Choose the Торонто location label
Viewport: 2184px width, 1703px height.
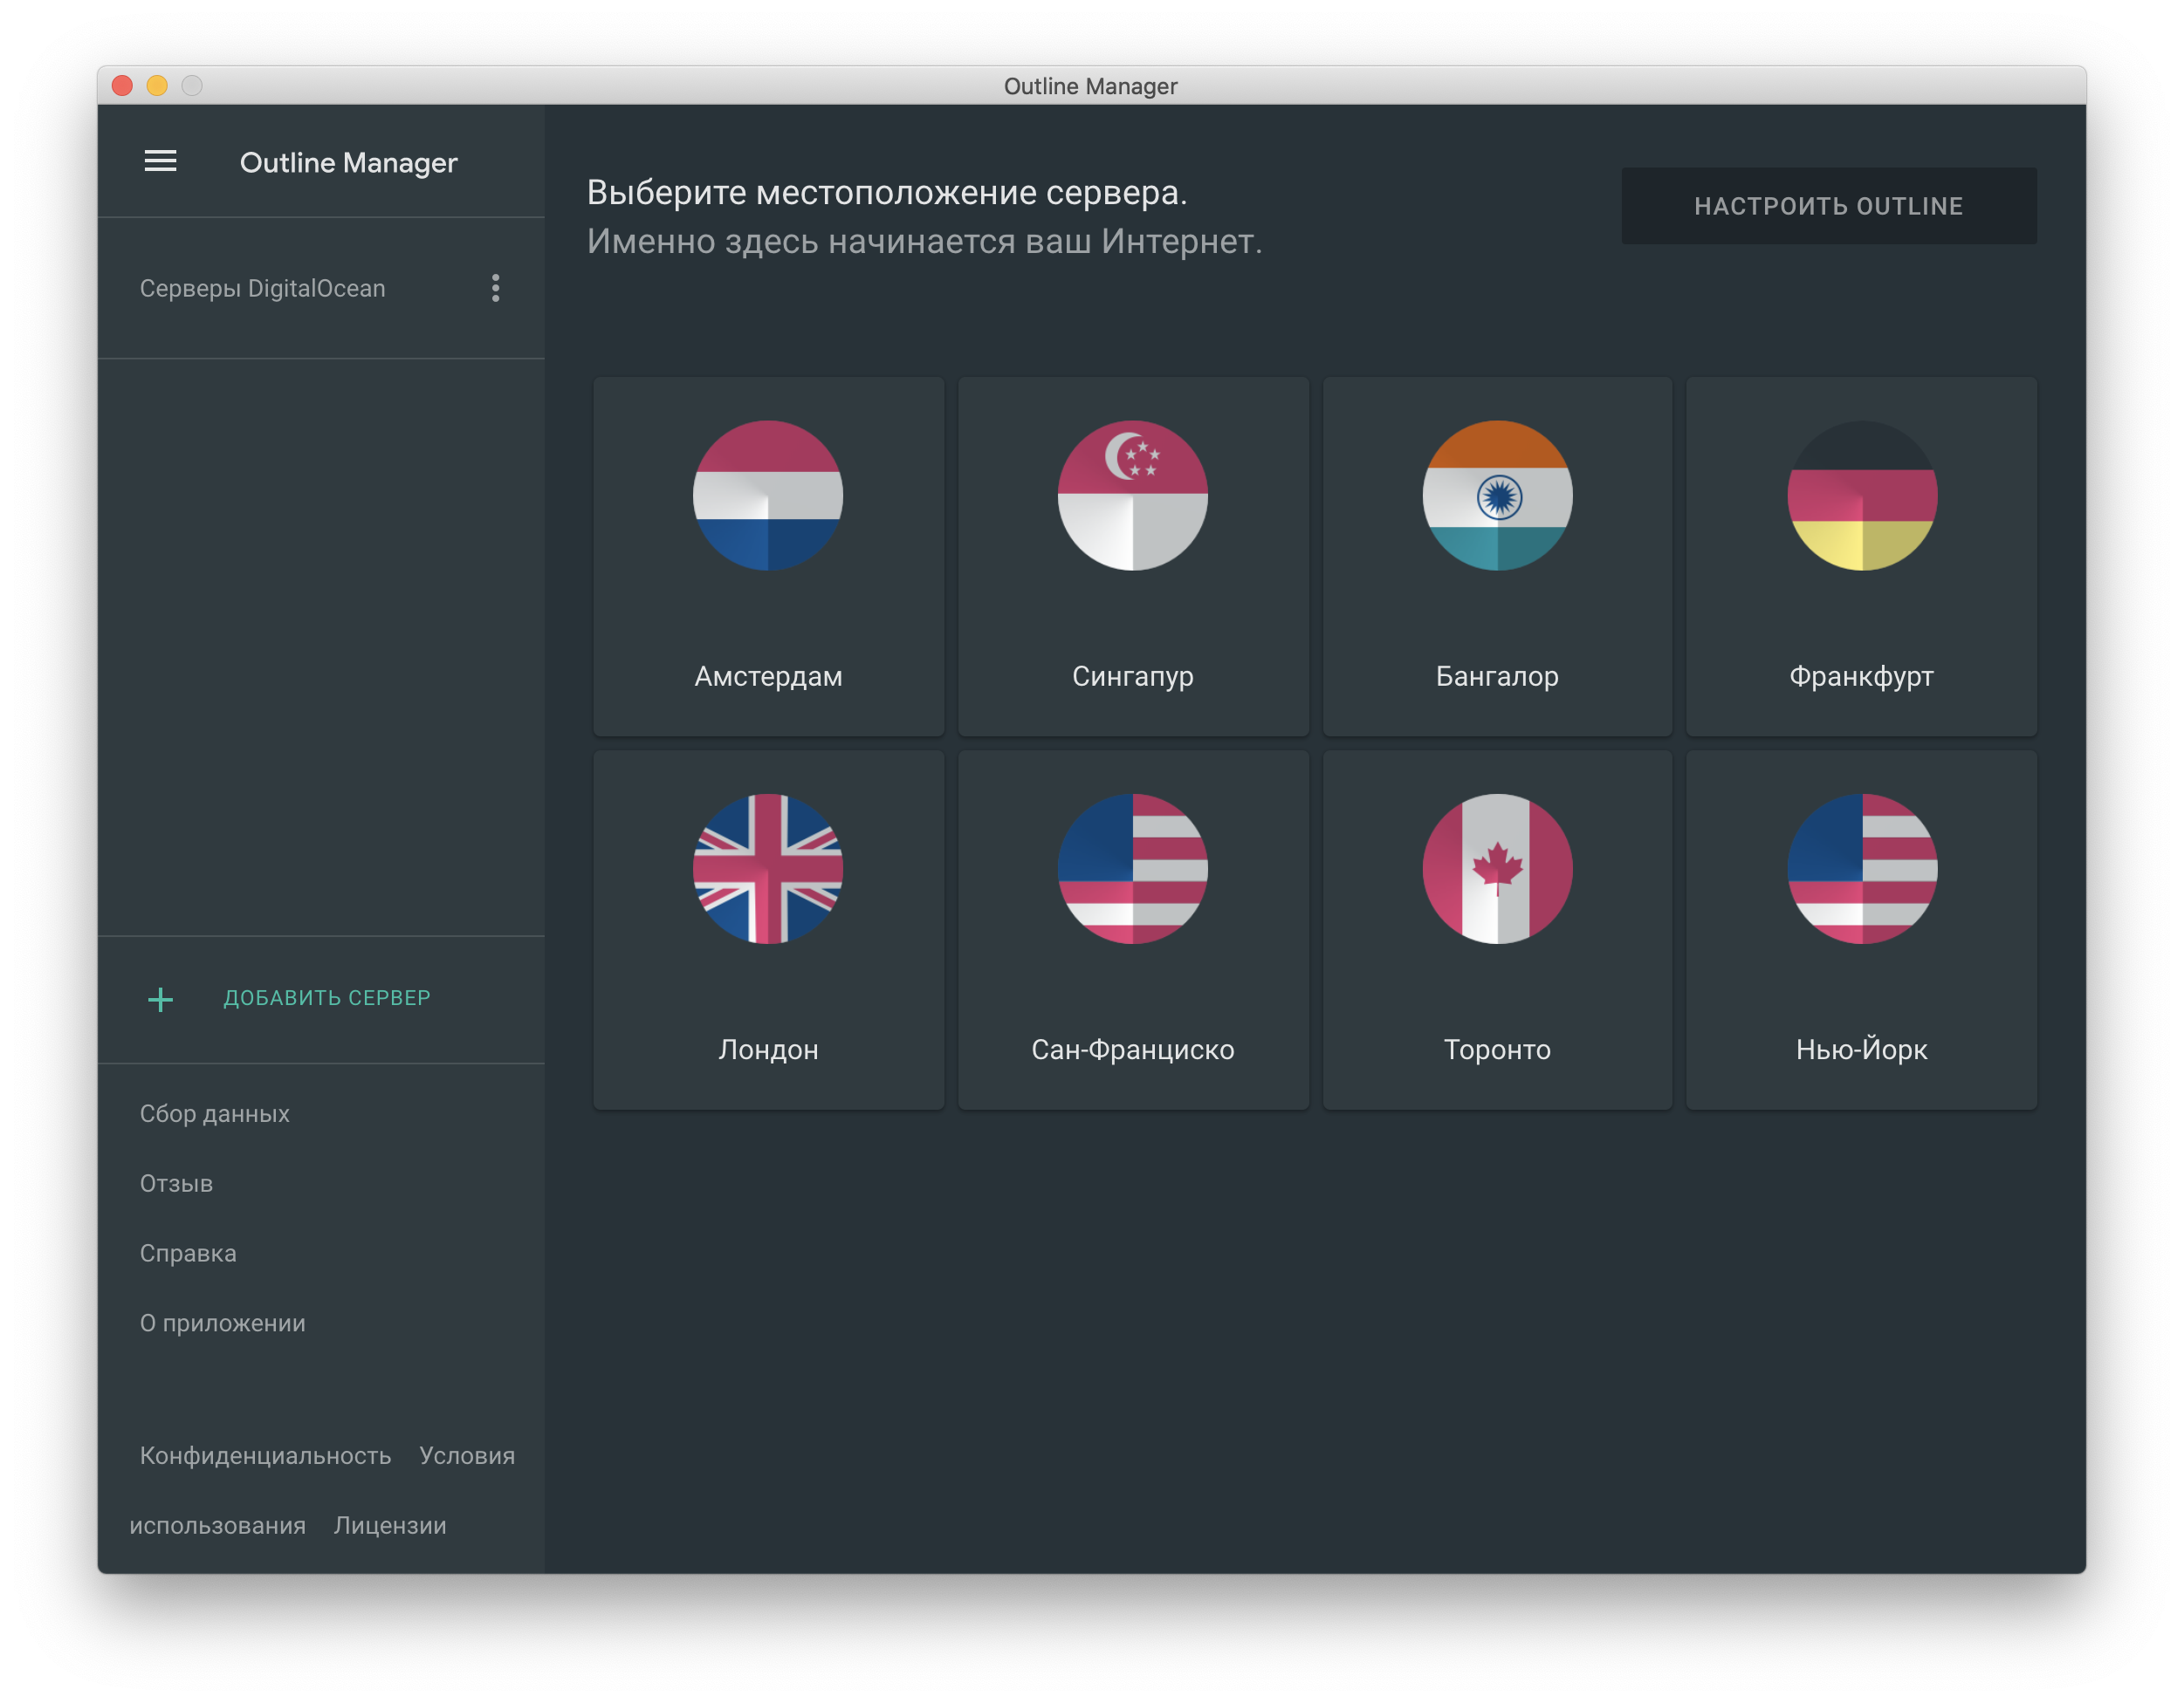tap(1497, 1050)
